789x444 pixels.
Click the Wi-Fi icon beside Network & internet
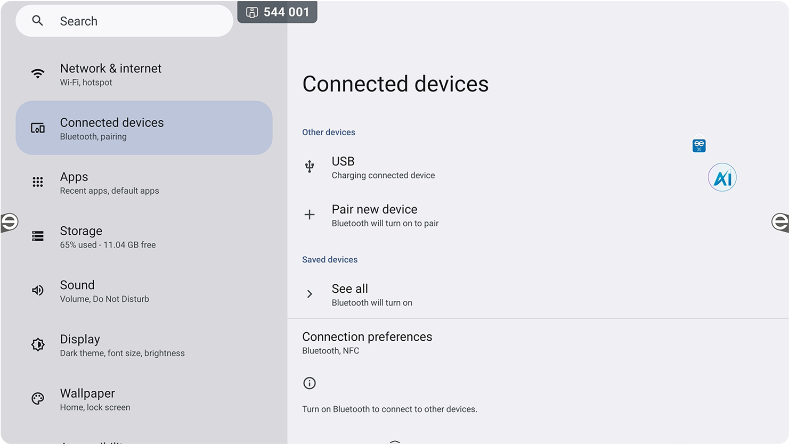tap(38, 74)
